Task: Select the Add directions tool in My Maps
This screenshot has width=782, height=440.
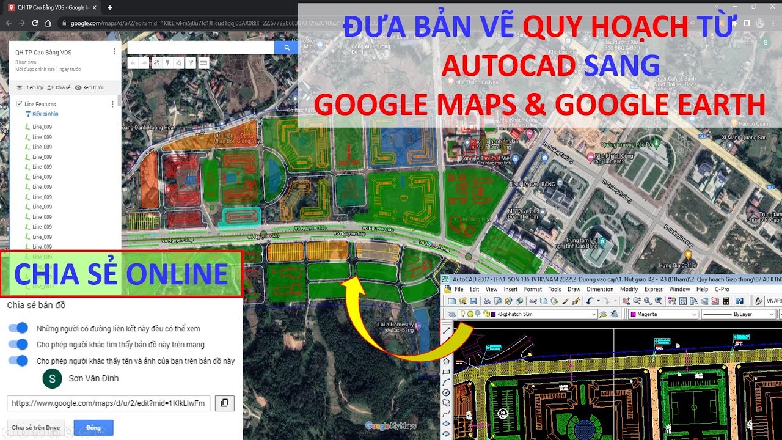Action: coord(191,63)
